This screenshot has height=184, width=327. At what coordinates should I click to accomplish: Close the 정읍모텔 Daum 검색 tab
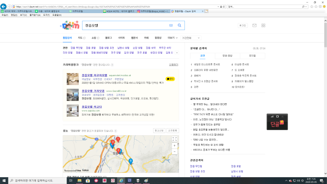coord(203,11)
